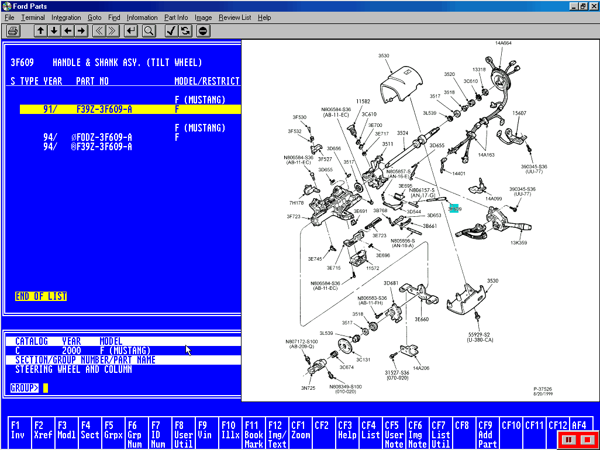Viewport: 600px width, 450px height.
Task: Click the refresh cycle toolbar icon
Action: point(185,31)
